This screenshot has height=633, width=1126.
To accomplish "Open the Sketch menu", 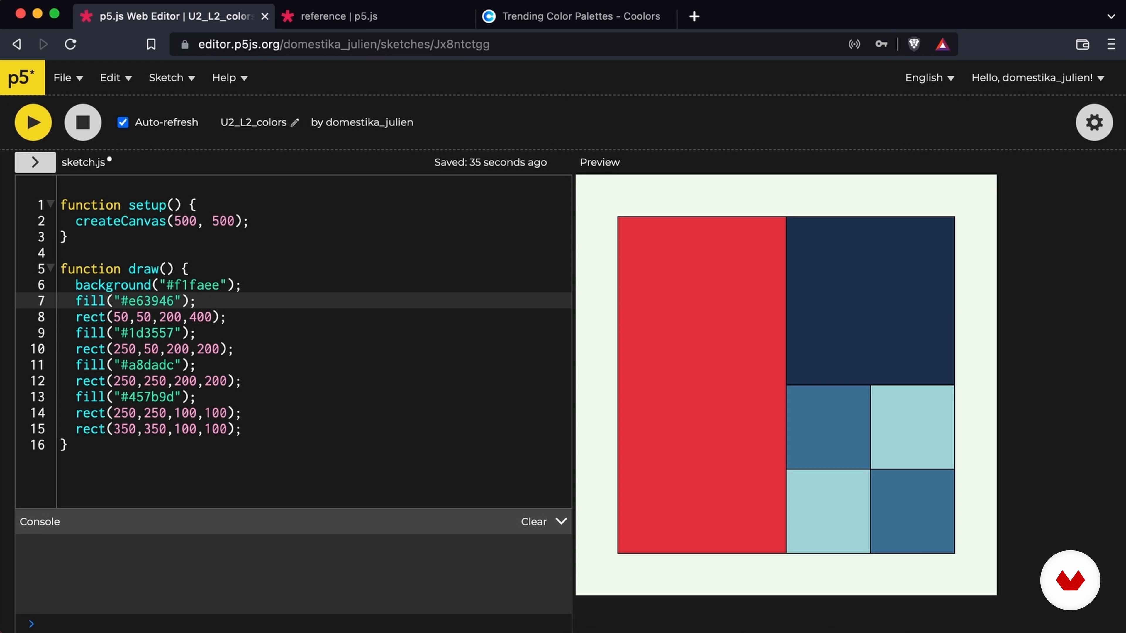I will 172,78.
